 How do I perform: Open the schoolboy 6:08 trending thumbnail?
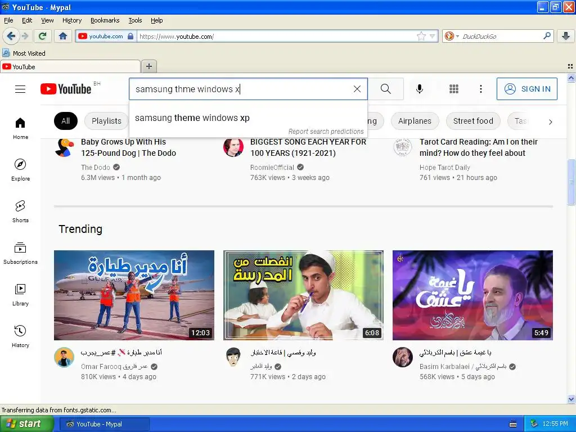pos(303,295)
